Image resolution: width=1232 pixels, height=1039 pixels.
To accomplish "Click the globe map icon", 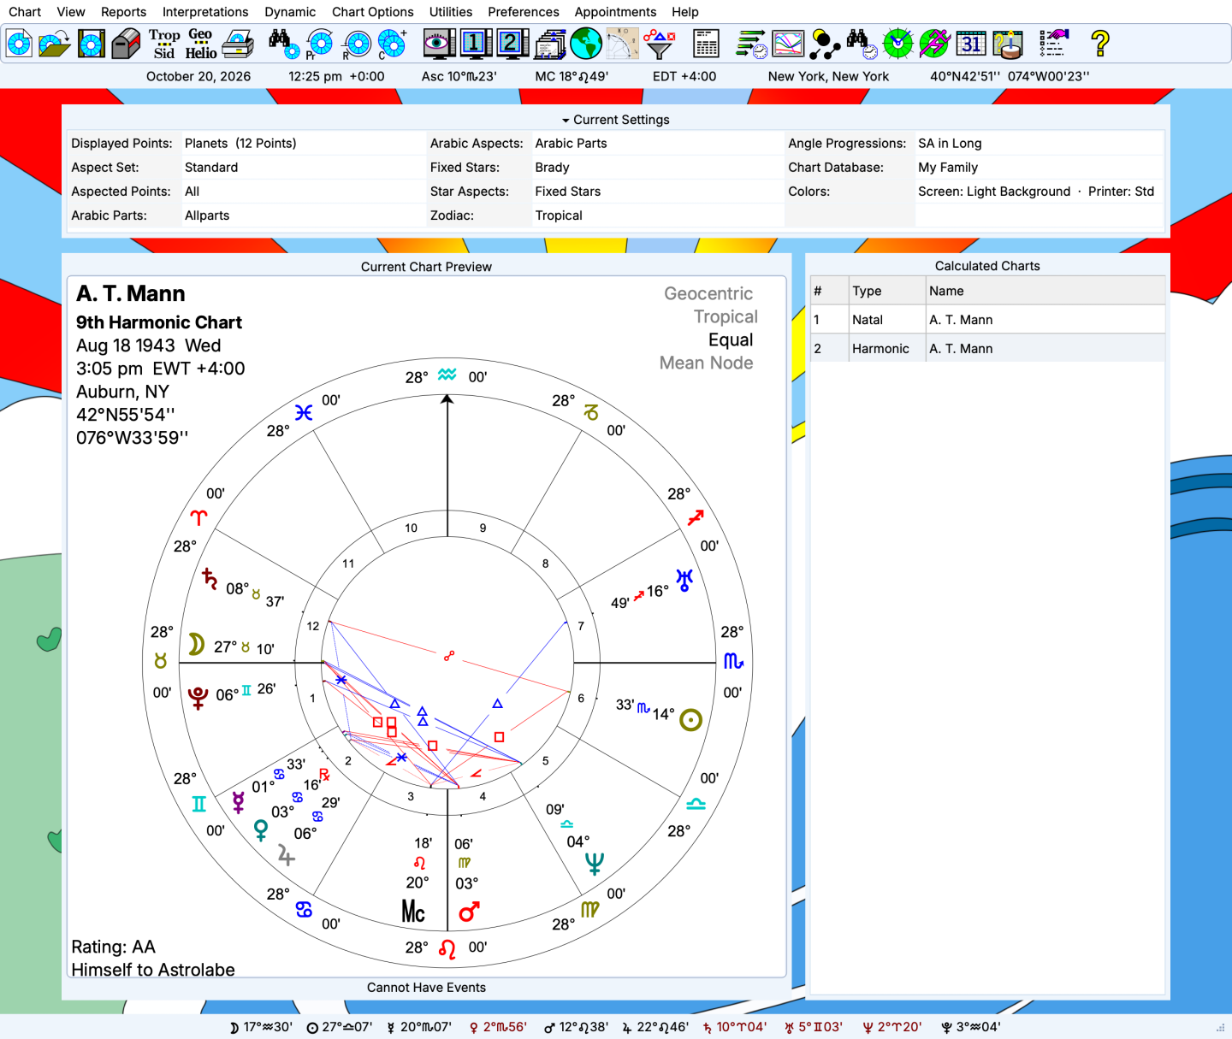I will pyautogui.click(x=586, y=44).
